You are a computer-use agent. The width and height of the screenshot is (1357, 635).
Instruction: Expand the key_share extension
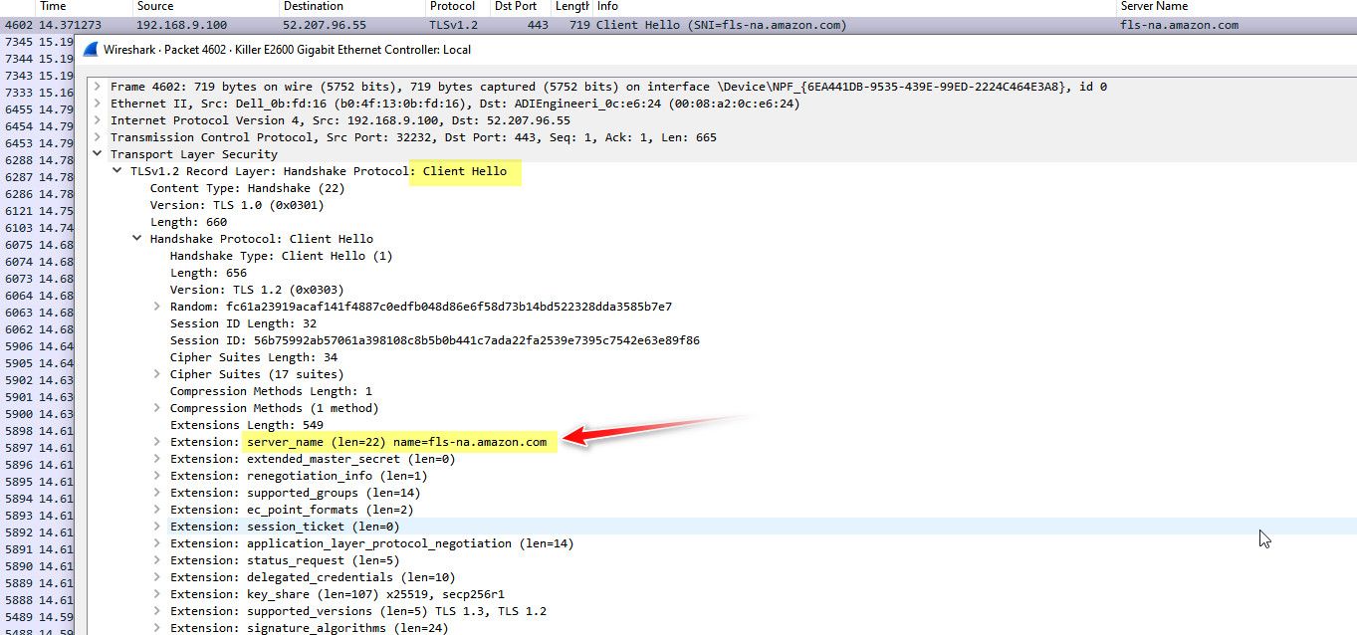(x=156, y=594)
